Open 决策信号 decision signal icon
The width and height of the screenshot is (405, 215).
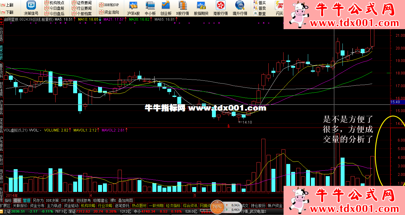(x=31, y=9)
